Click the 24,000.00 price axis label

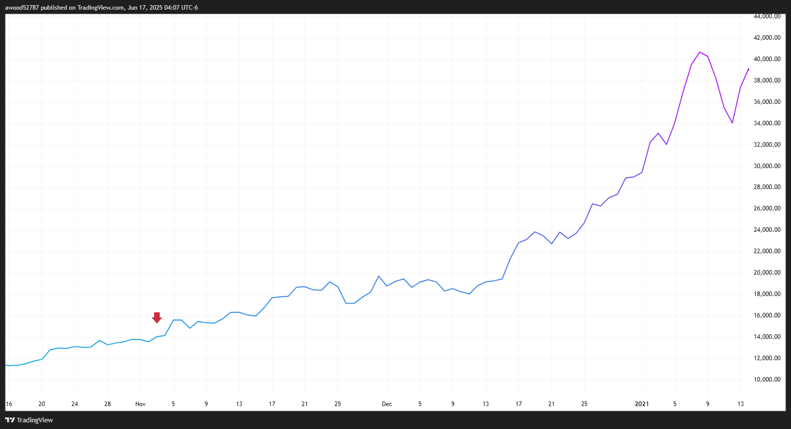click(767, 230)
